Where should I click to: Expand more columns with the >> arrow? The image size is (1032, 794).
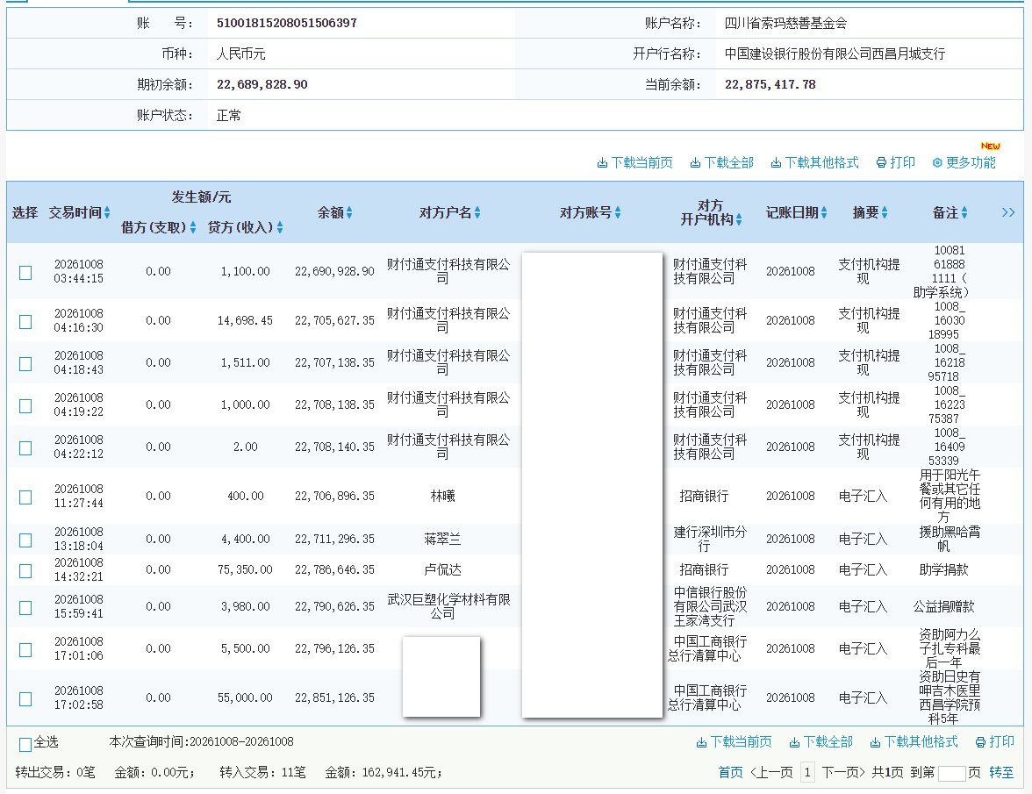point(1008,212)
